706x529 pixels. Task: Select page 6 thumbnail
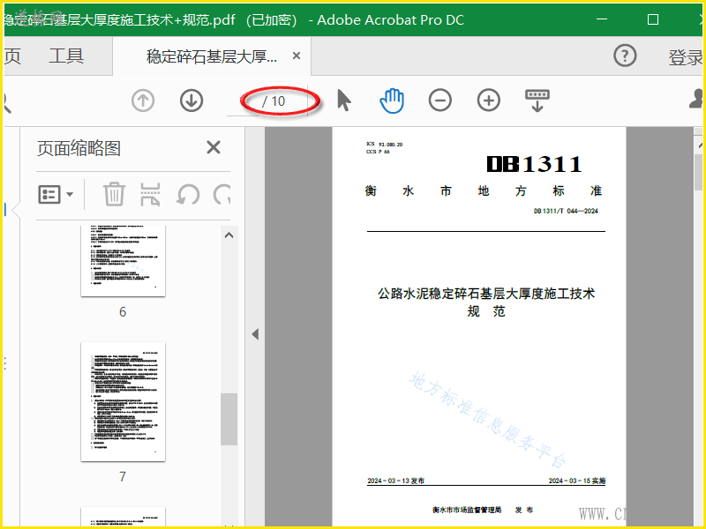coord(123,261)
